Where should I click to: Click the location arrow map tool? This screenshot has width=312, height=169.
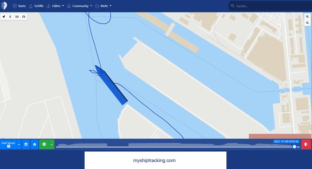(4, 17)
